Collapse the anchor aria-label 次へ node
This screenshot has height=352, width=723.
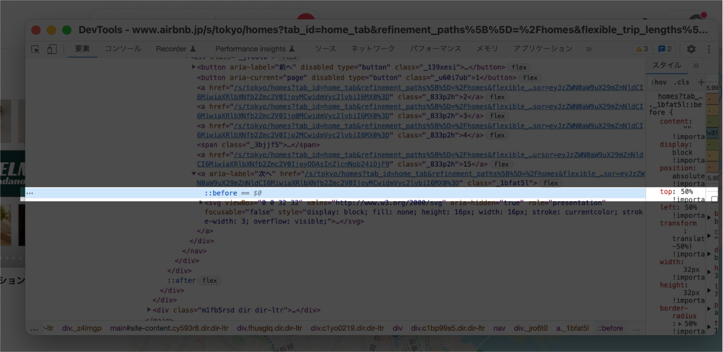(194, 174)
